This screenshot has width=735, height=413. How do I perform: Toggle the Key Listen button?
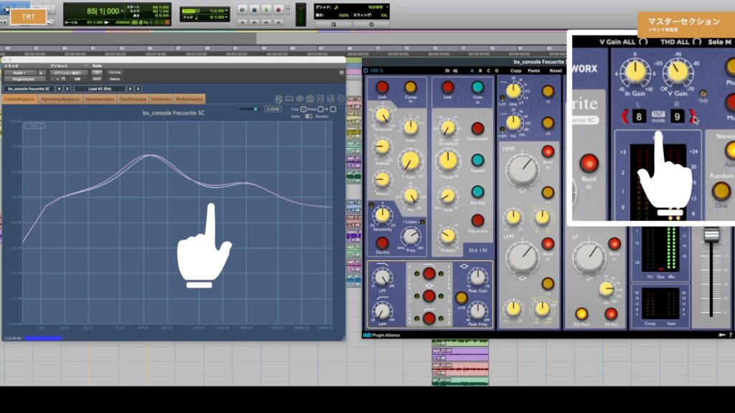477,220
